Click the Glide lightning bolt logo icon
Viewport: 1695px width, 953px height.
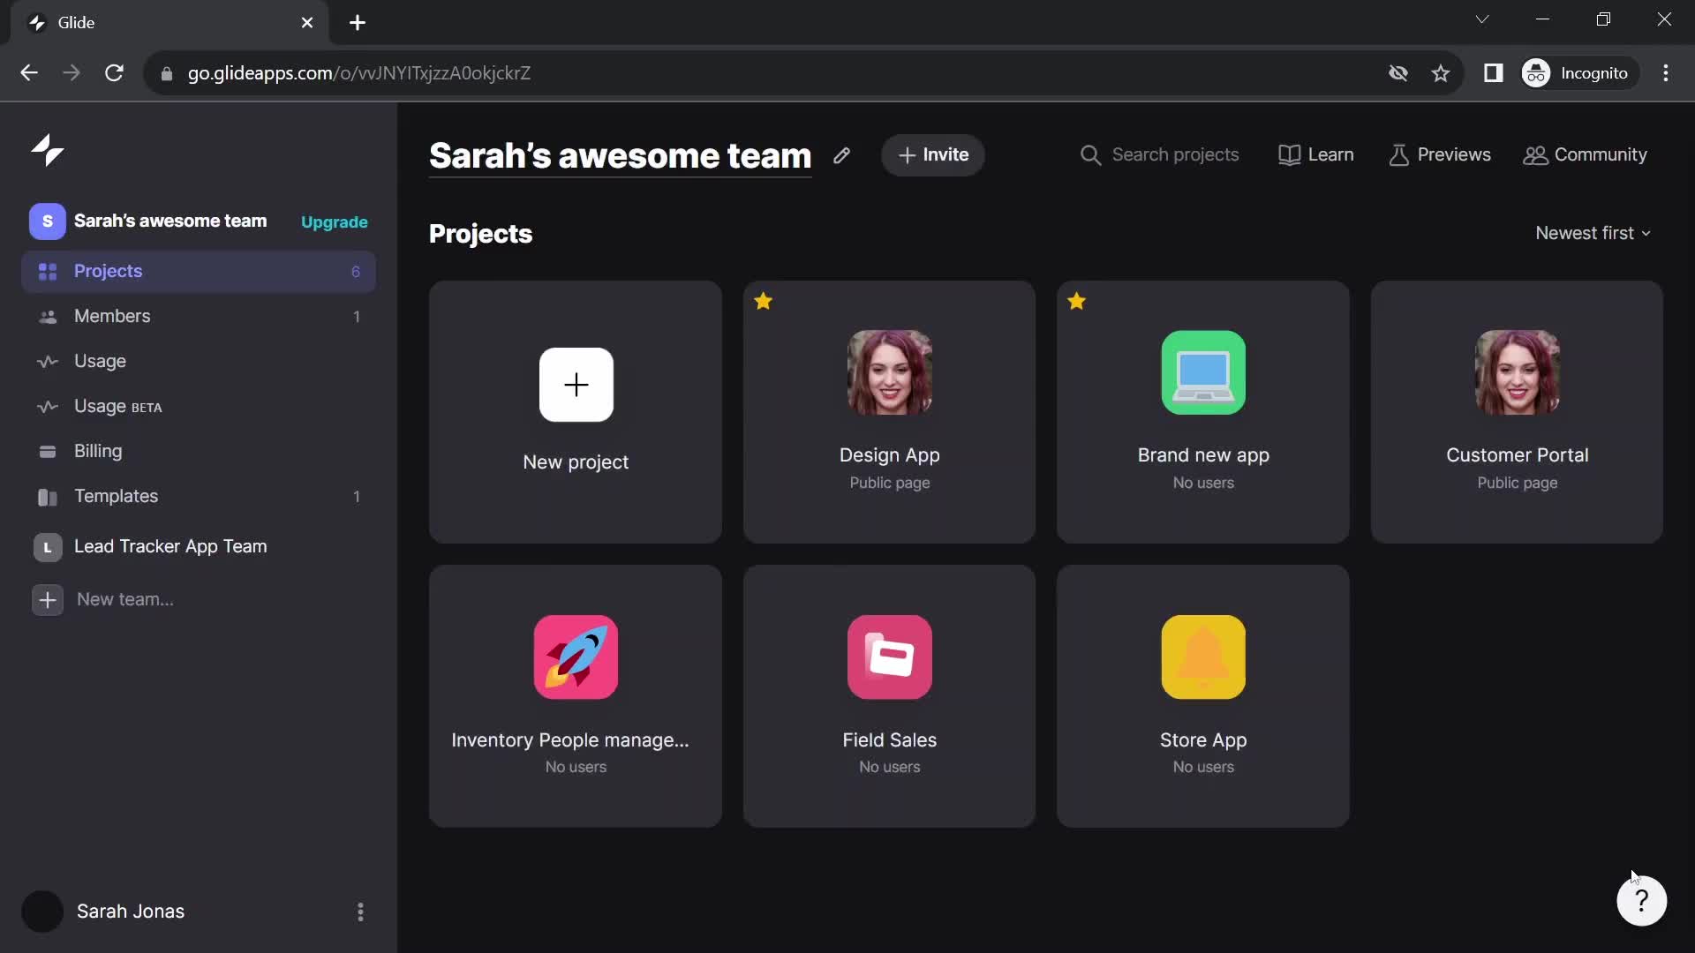coord(47,149)
